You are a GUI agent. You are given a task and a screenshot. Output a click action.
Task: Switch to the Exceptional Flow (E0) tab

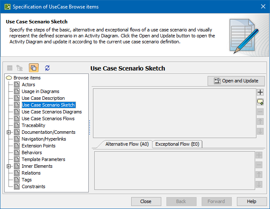177,144
